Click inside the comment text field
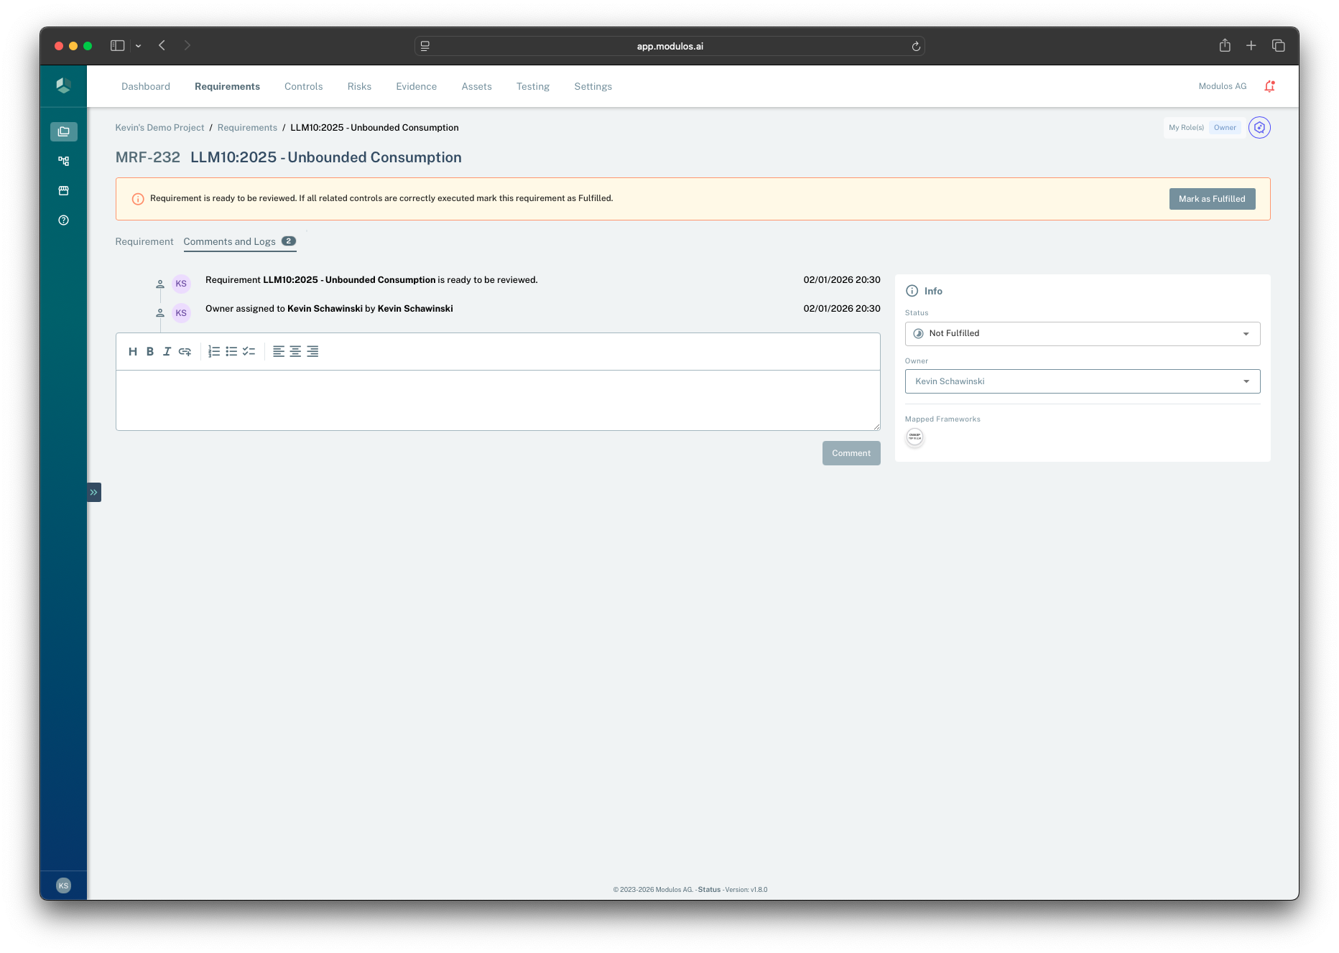Image resolution: width=1339 pixels, height=953 pixels. tap(498, 399)
